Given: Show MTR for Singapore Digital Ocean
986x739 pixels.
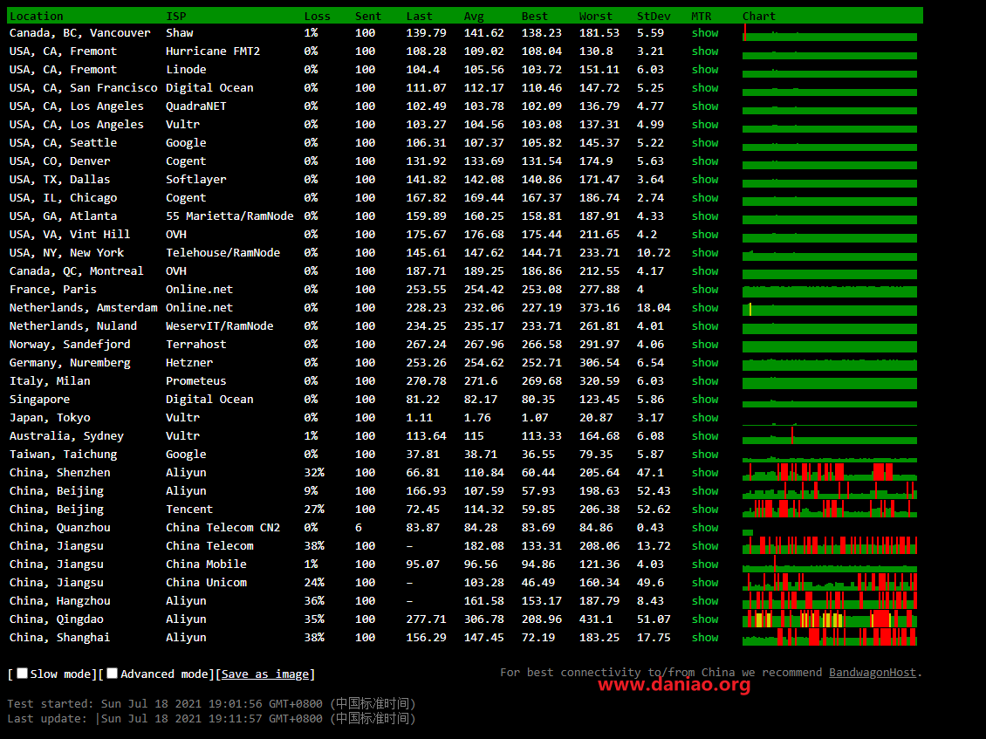Looking at the screenshot, I should [x=705, y=399].
